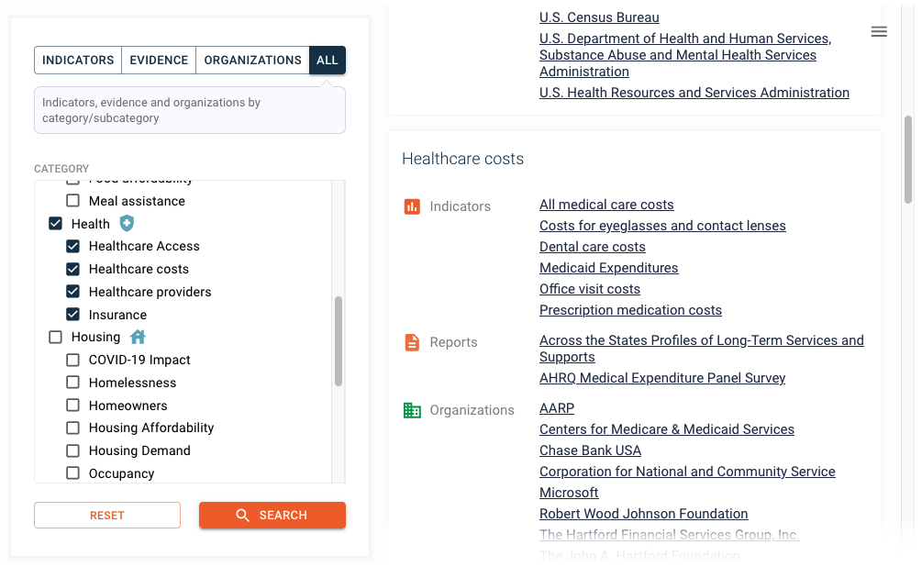This screenshot has height=567, width=922.
Task: Click the magnifier icon in Search button
Action: pos(242,516)
